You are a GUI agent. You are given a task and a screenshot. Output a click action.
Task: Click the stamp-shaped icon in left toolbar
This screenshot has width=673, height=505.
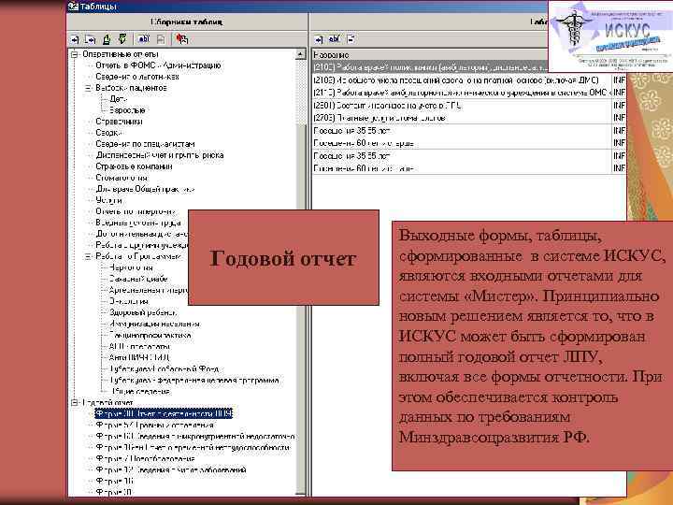(107, 39)
